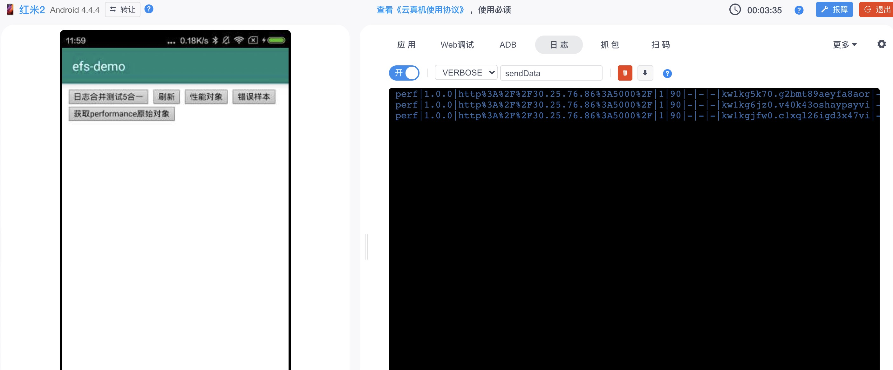Viewport: 893px width, 370px height.
Task: Click the 退出 exit button
Action: [876, 9]
